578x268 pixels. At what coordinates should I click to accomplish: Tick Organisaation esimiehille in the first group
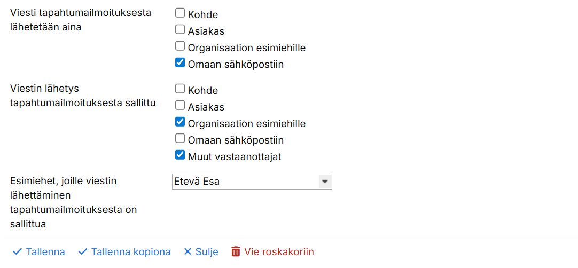click(x=180, y=46)
